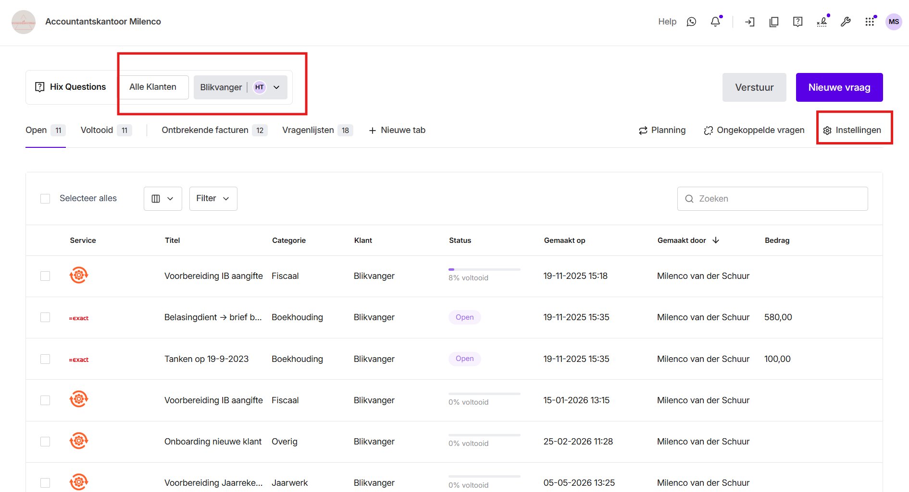Sort by the Titel column header
909x492 pixels.
pos(172,240)
